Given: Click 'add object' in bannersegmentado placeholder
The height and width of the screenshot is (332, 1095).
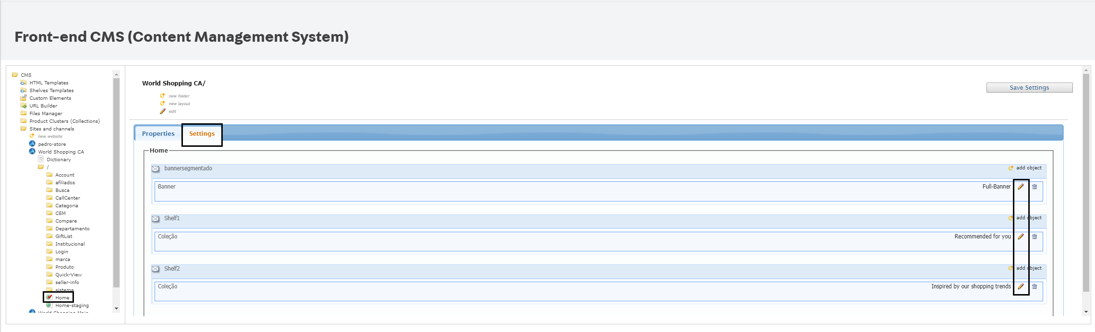Looking at the screenshot, I should pyautogui.click(x=1028, y=168).
